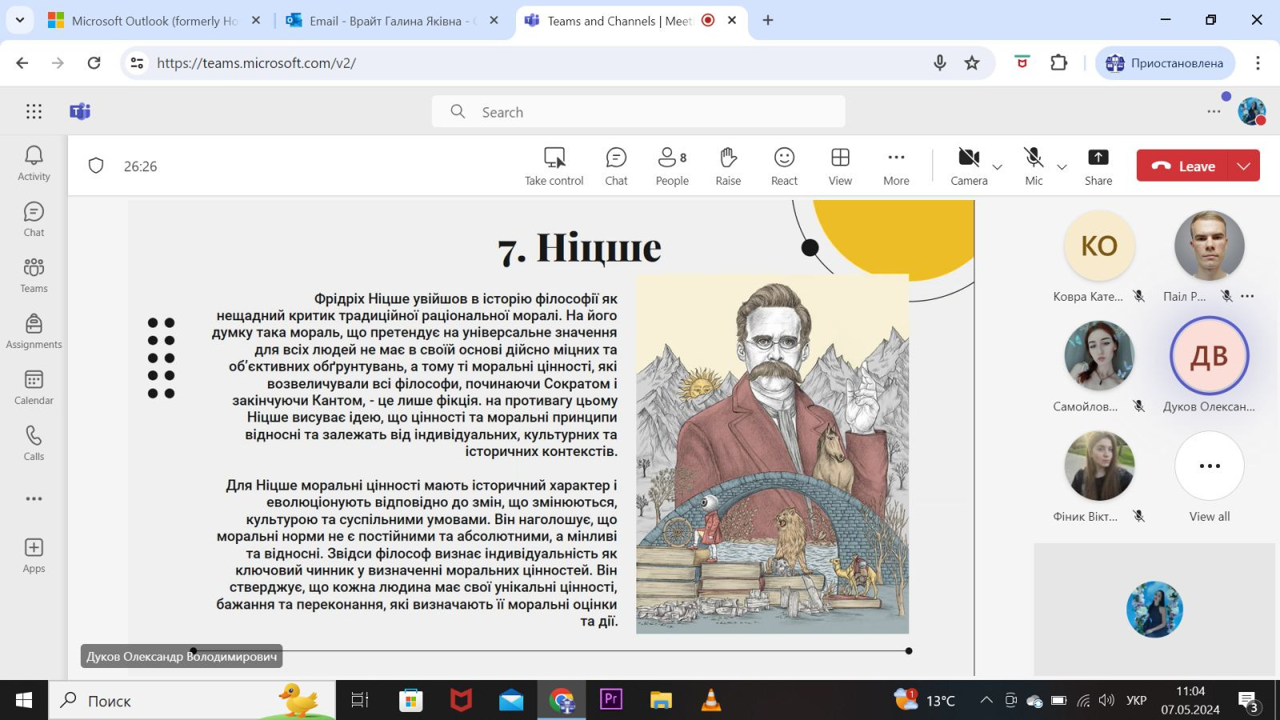This screenshot has height=720, width=1280.
Task: Raise your hand in the meeting
Action: click(728, 166)
